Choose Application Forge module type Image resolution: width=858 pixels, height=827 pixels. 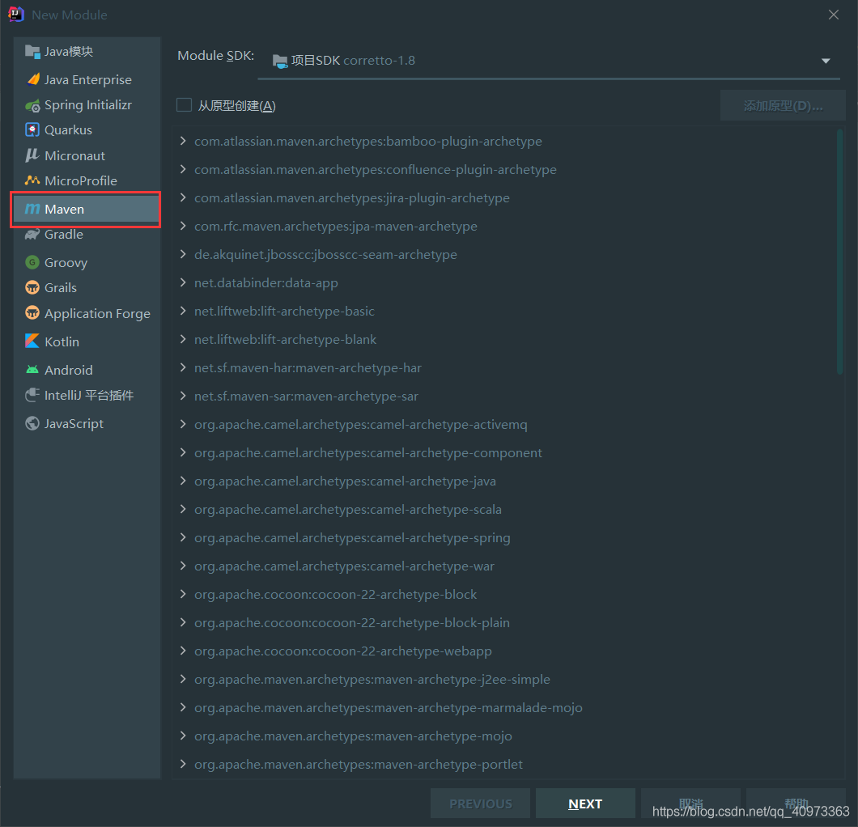(97, 314)
